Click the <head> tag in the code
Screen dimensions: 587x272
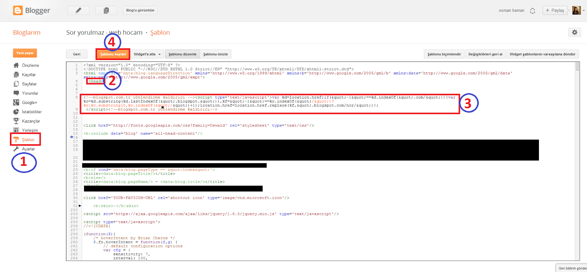click(x=95, y=81)
